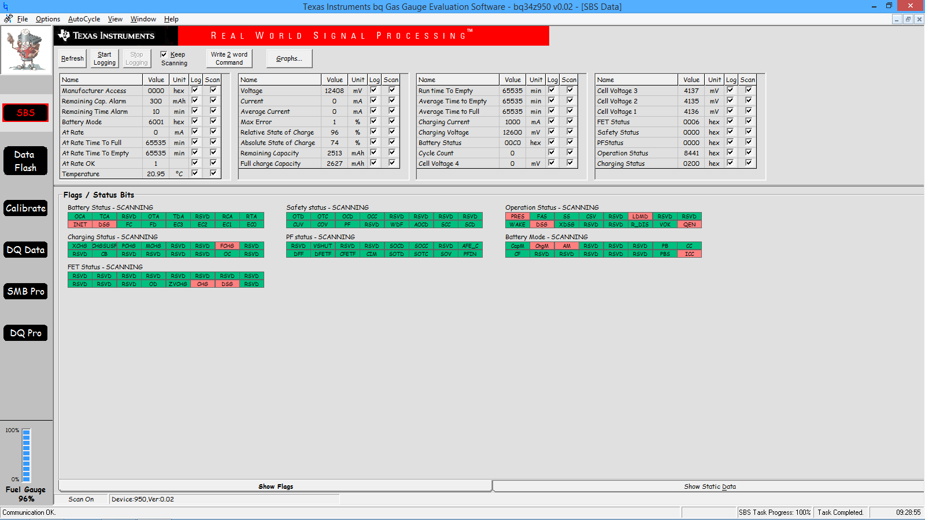Toggle Log checkbox for Cell Voltage 3
The image size is (925, 520).
730,90
